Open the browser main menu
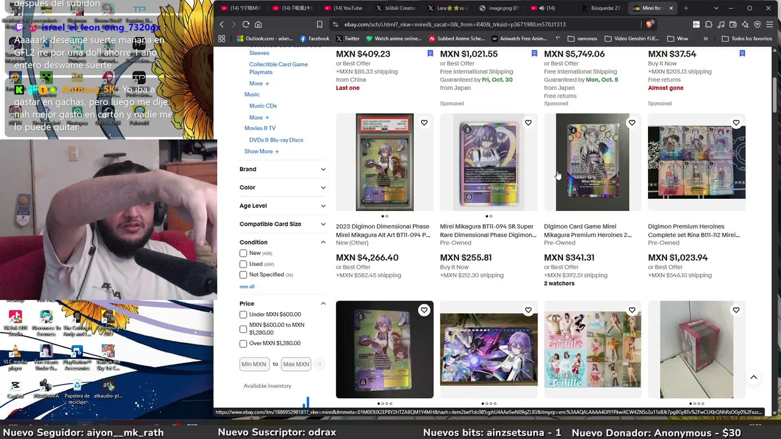Screen dimensions: 781x439 tap(770, 24)
